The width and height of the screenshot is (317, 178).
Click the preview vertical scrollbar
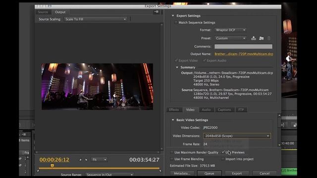click(162, 87)
